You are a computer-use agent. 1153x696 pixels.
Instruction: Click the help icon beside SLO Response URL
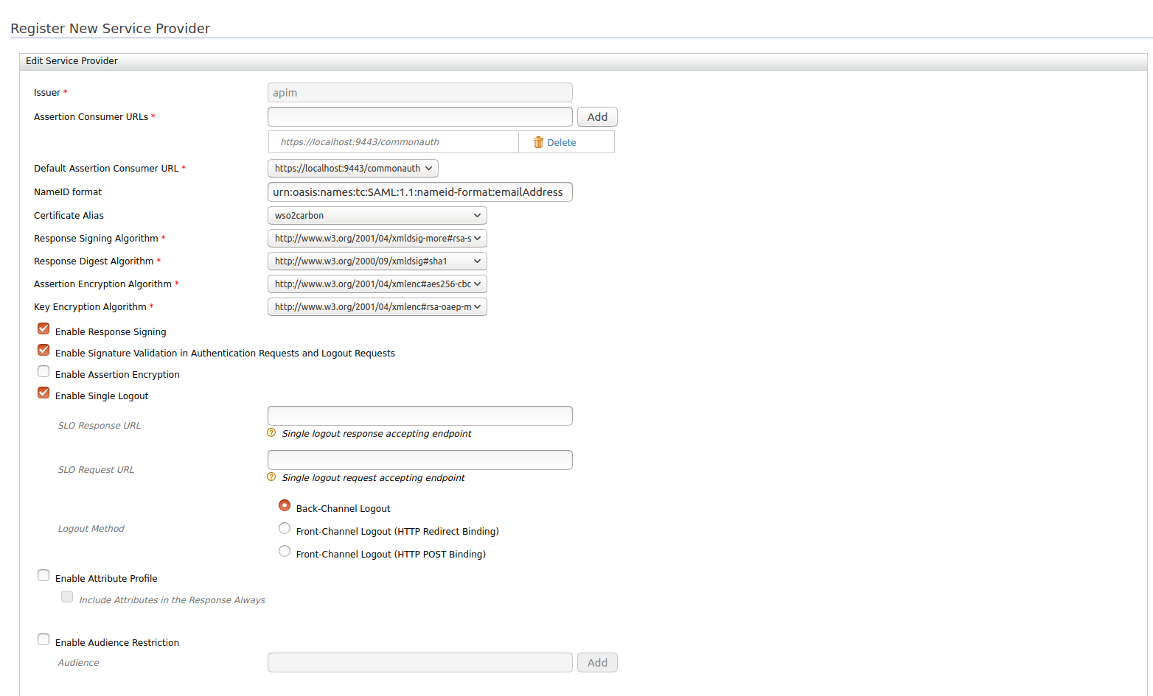point(271,433)
